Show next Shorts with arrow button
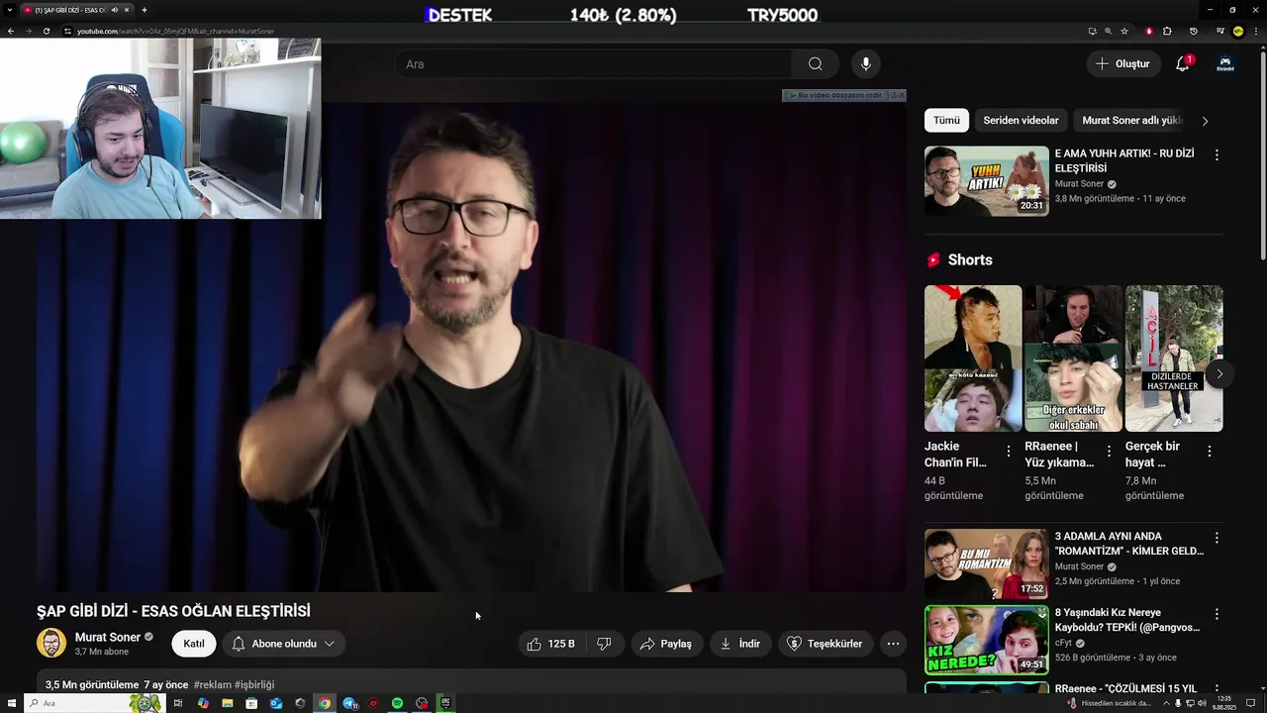1267x713 pixels. point(1219,373)
